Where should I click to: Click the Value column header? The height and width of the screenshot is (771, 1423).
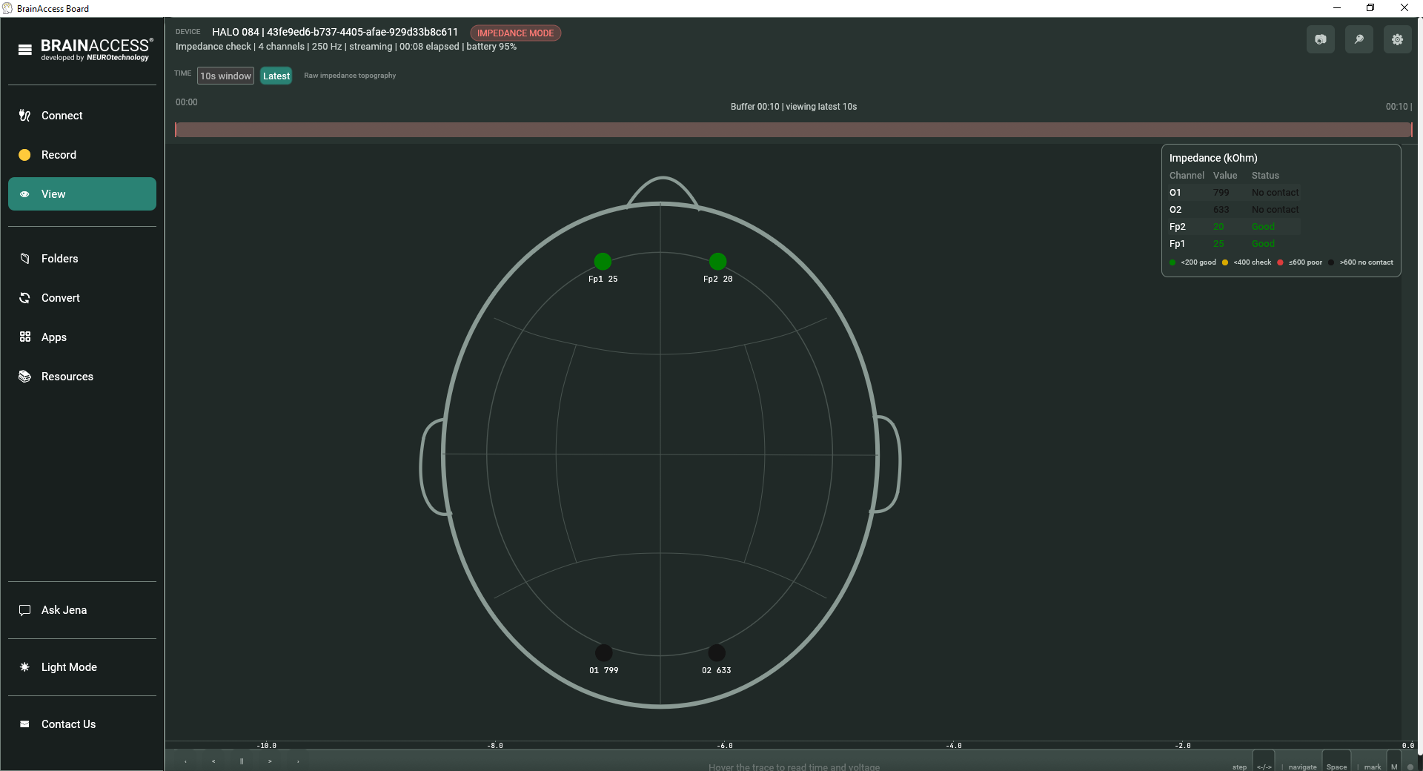click(1225, 176)
